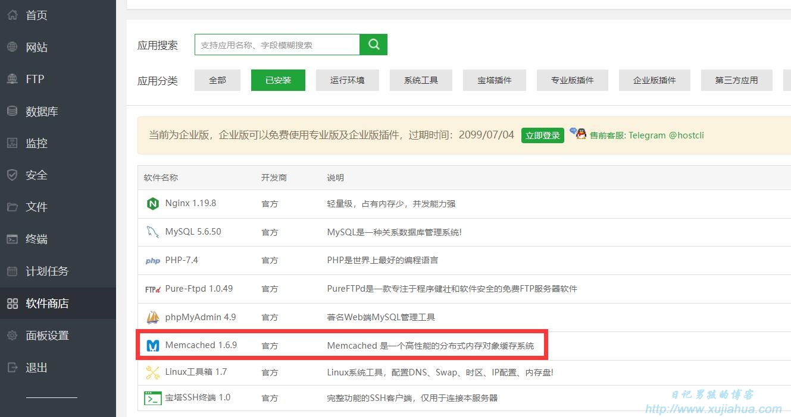Open the 第三方应用 category
The width and height of the screenshot is (791, 417).
[737, 80]
